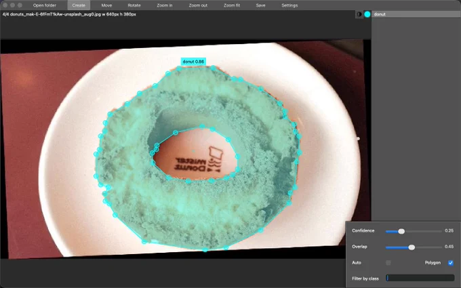Viewport: 461px width, 288px height.
Task: Fit the image with Zoom fit
Action: tap(232, 5)
